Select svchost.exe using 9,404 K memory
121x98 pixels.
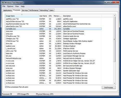53,78
